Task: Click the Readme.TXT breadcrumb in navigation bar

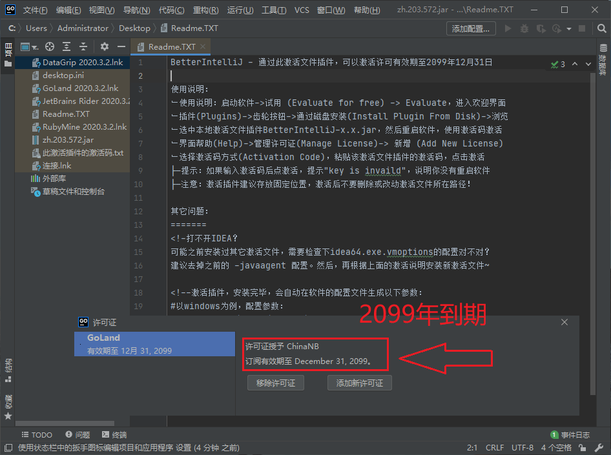Action: coord(190,28)
